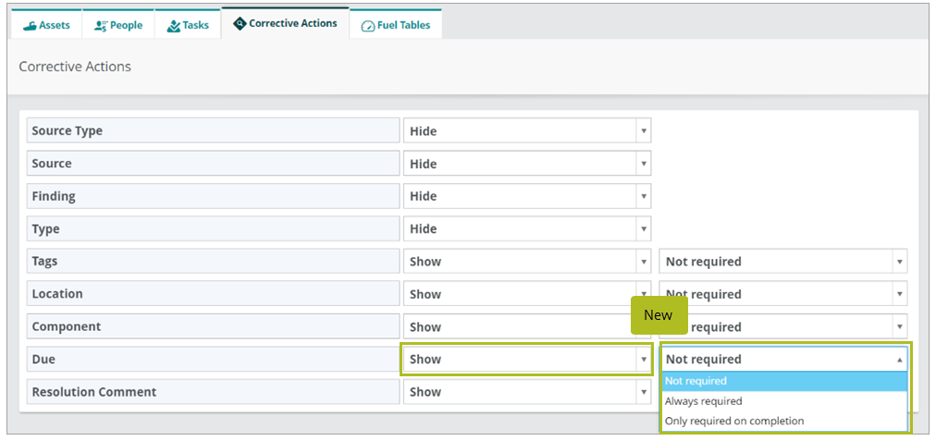Click the Fuel Tables gauge icon
The image size is (936, 441).
368,26
